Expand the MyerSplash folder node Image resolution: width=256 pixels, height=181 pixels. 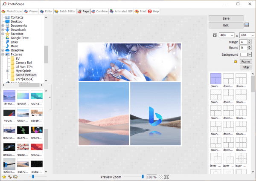8,71
